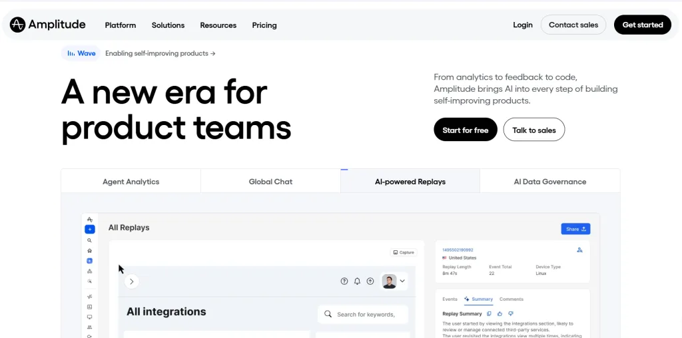Click the Start for free button

pos(466,130)
